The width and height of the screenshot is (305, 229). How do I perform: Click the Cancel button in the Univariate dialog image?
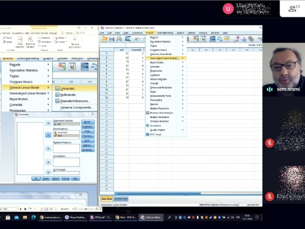(66, 179)
